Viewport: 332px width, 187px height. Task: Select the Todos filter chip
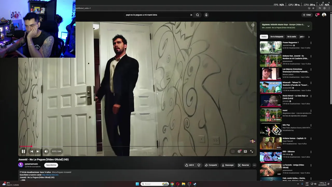coord(264,37)
